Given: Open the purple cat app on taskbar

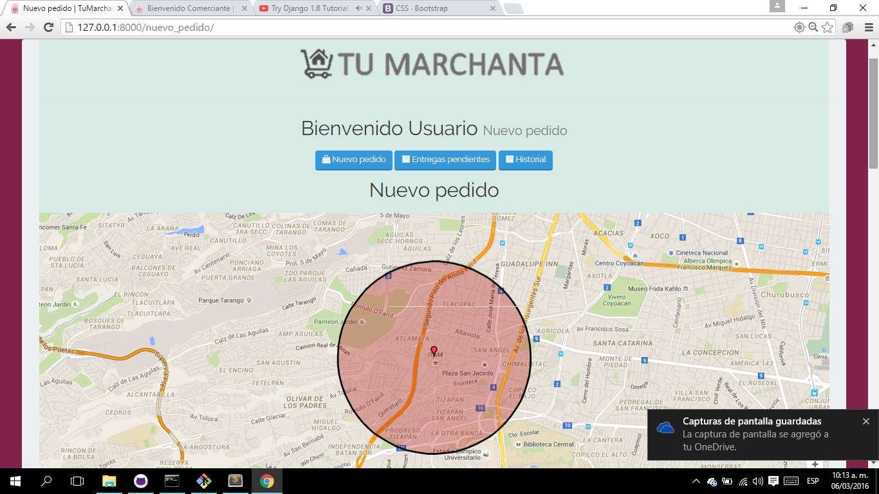Looking at the screenshot, I should click(140, 480).
